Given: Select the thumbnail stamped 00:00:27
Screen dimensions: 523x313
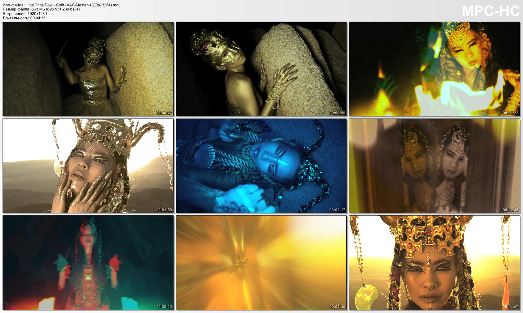Looking at the screenshot, I should point(88,69).
